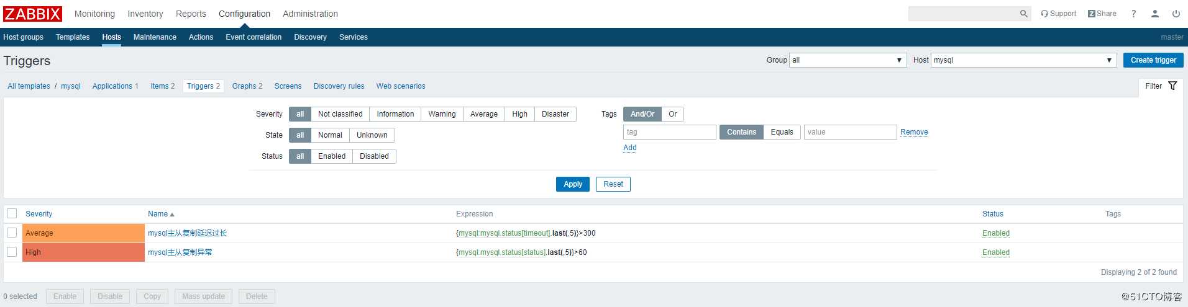Open All templates breadcrumb
The width and height of the screenshot is (1188, 307).
29,86
